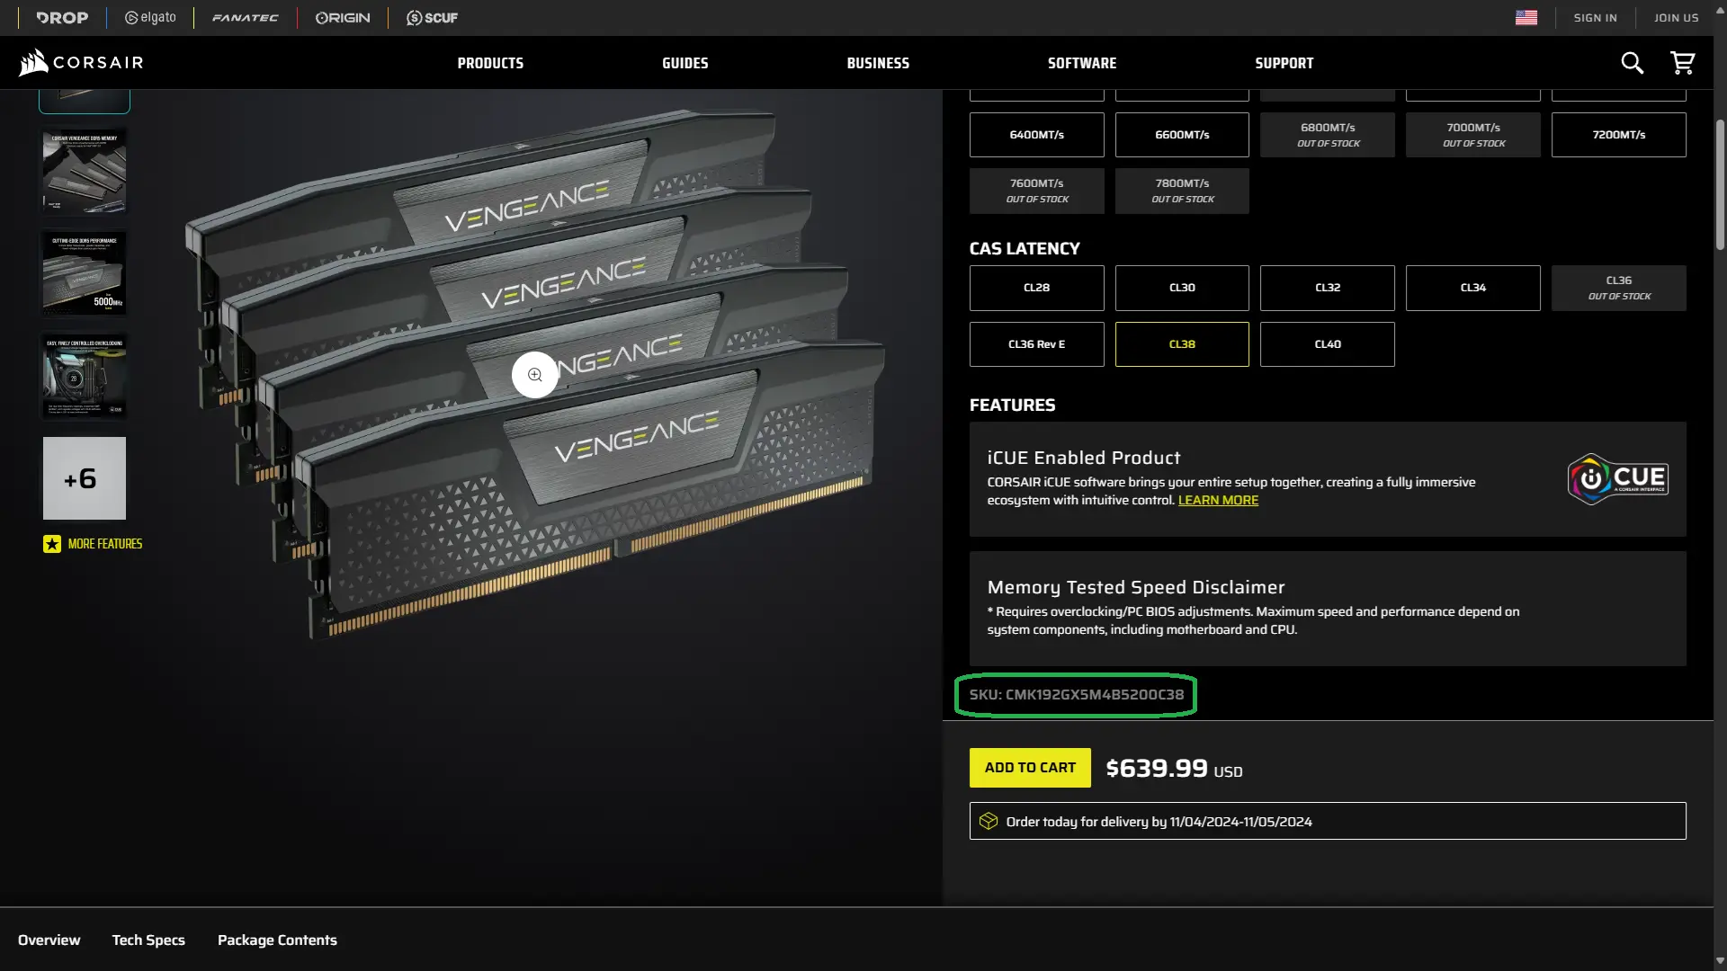Image resolution: width=1727 pixels, height=971 pixels.
Task: Click the US flag region selector
Action: click(1526, 18)
